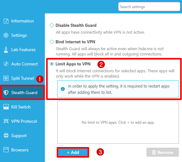Open the Browsers window icon

pos(6,150)
